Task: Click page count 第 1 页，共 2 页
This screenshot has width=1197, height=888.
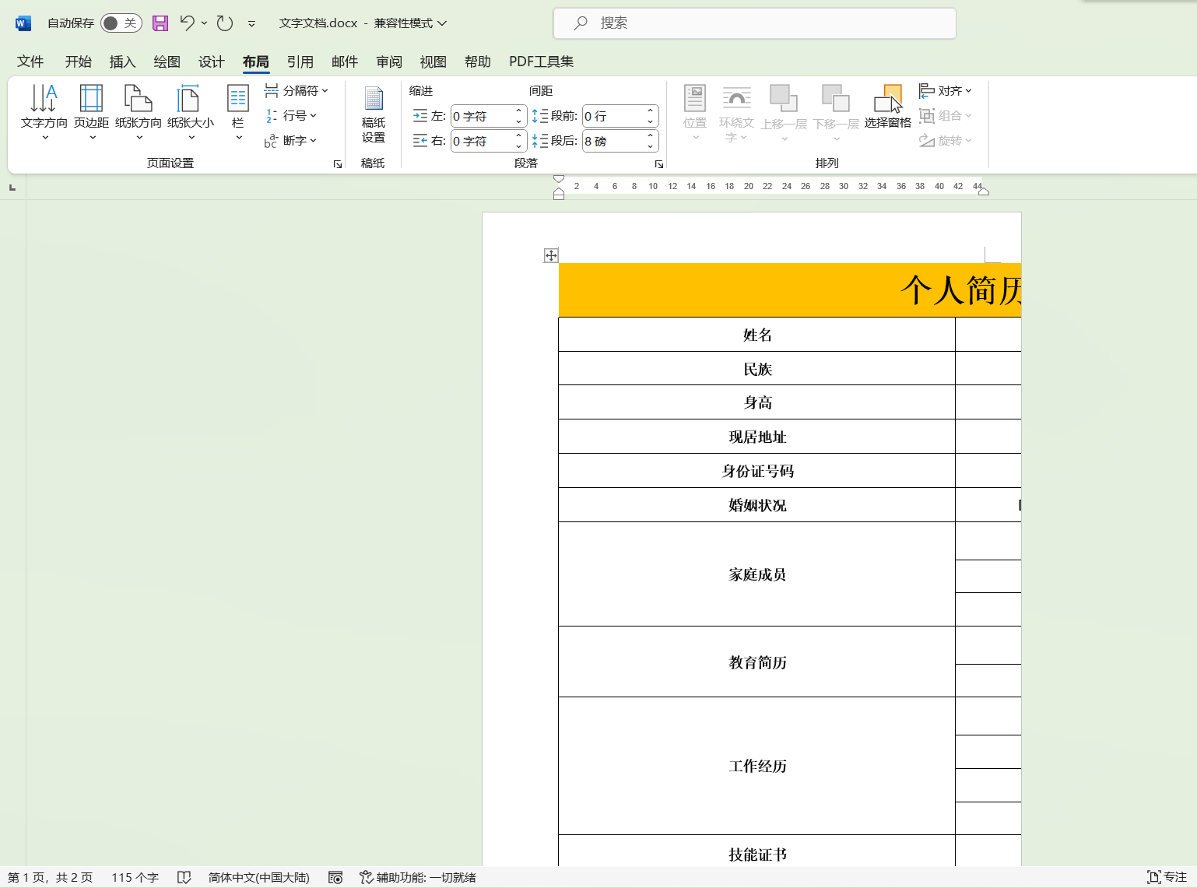Action: (x=51, y=877)
